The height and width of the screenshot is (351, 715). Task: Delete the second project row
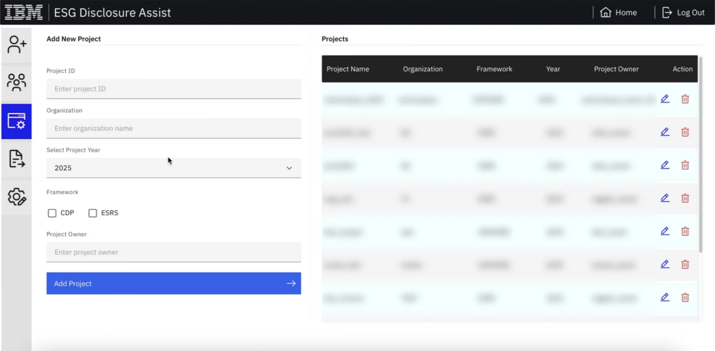pos(685,132)
